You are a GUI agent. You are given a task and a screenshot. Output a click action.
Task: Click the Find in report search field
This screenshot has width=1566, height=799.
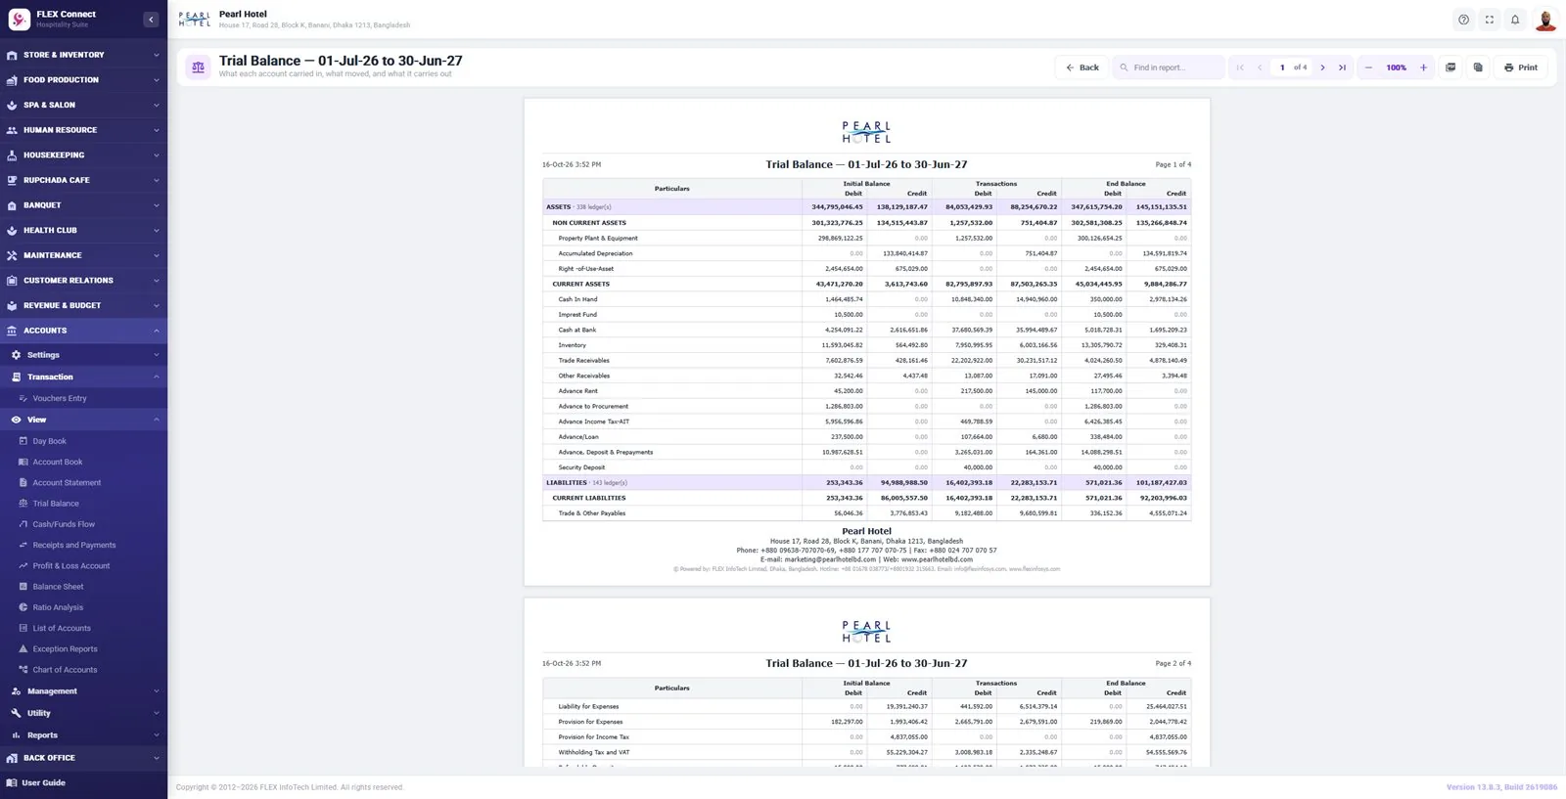pos(1169,67)
